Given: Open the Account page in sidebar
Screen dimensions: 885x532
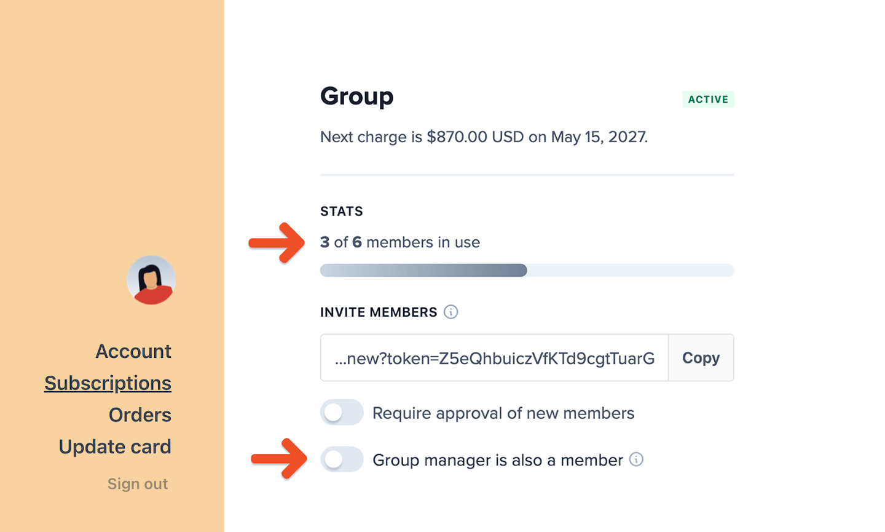Looking at the screenshot, I should click(x=133, y=351).
